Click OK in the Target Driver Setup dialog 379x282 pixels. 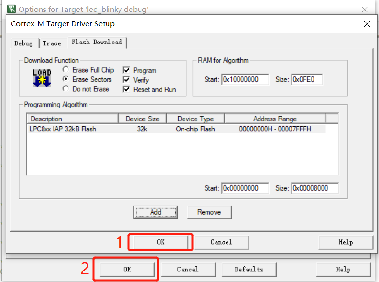(161, 242)
